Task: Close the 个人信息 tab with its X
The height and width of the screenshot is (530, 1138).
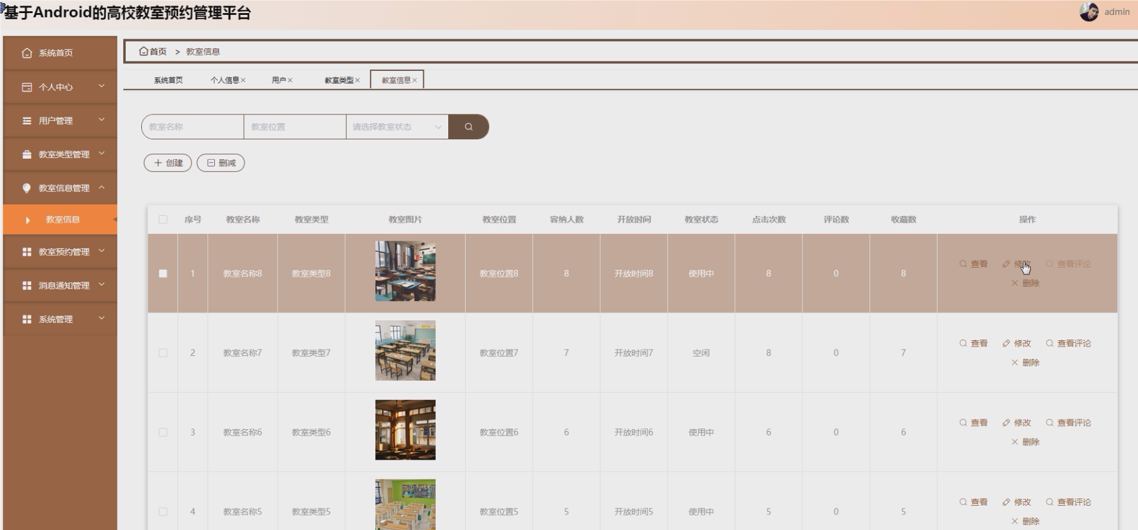Action: point(243,80)
